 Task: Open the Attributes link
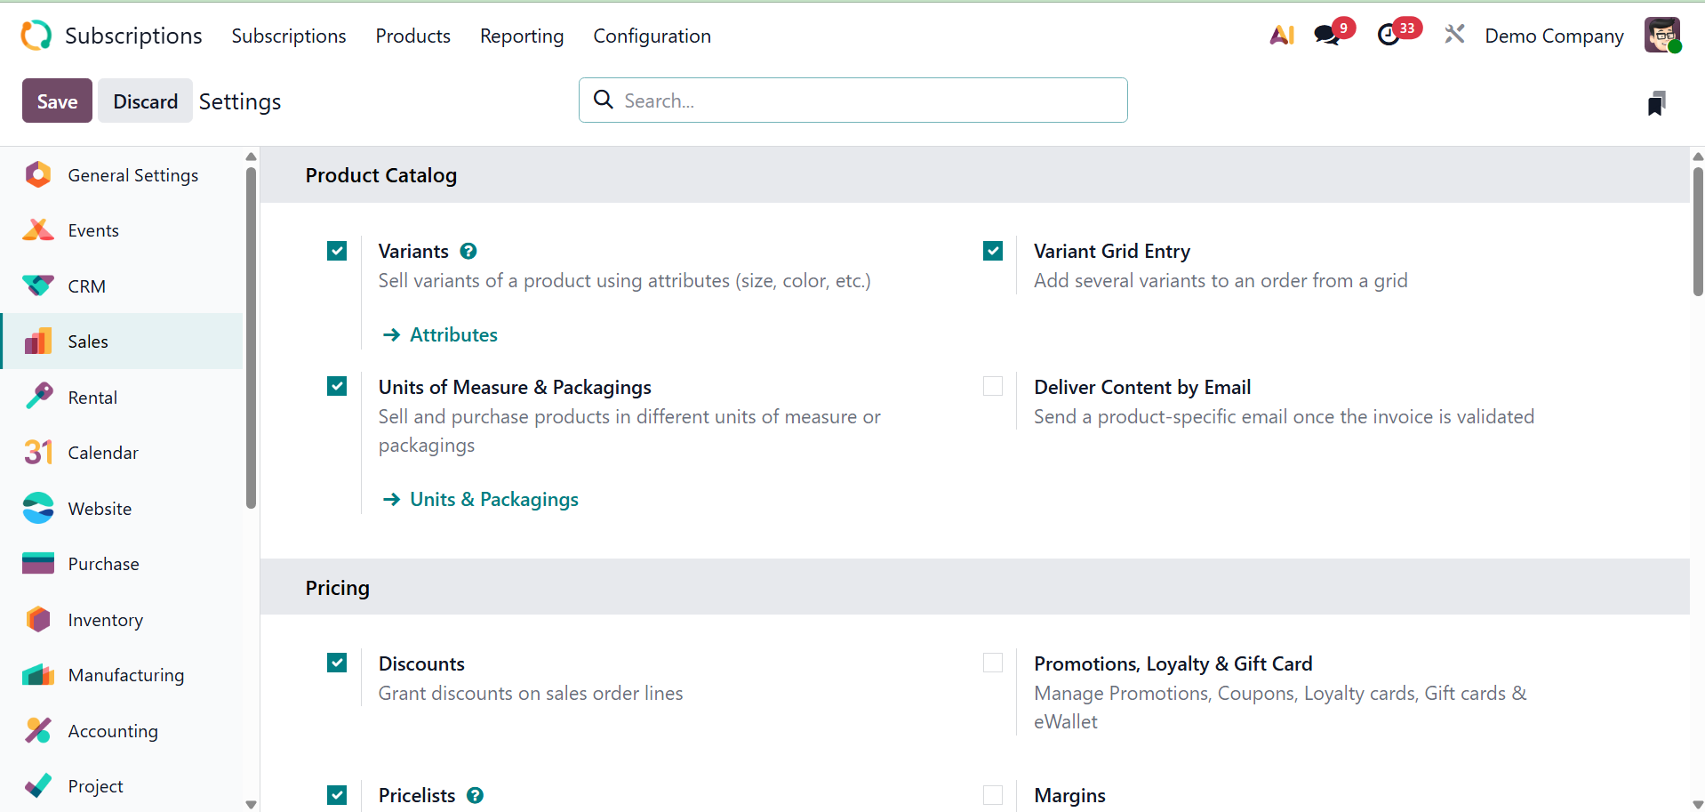coord(453,335)
